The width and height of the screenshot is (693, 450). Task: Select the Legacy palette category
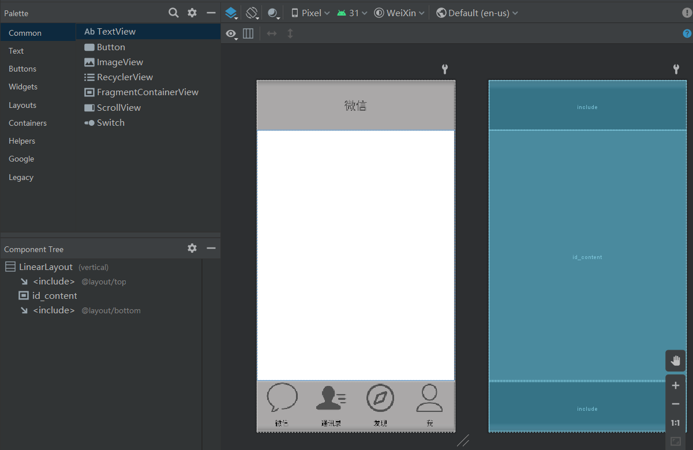[x=38, y=177]
